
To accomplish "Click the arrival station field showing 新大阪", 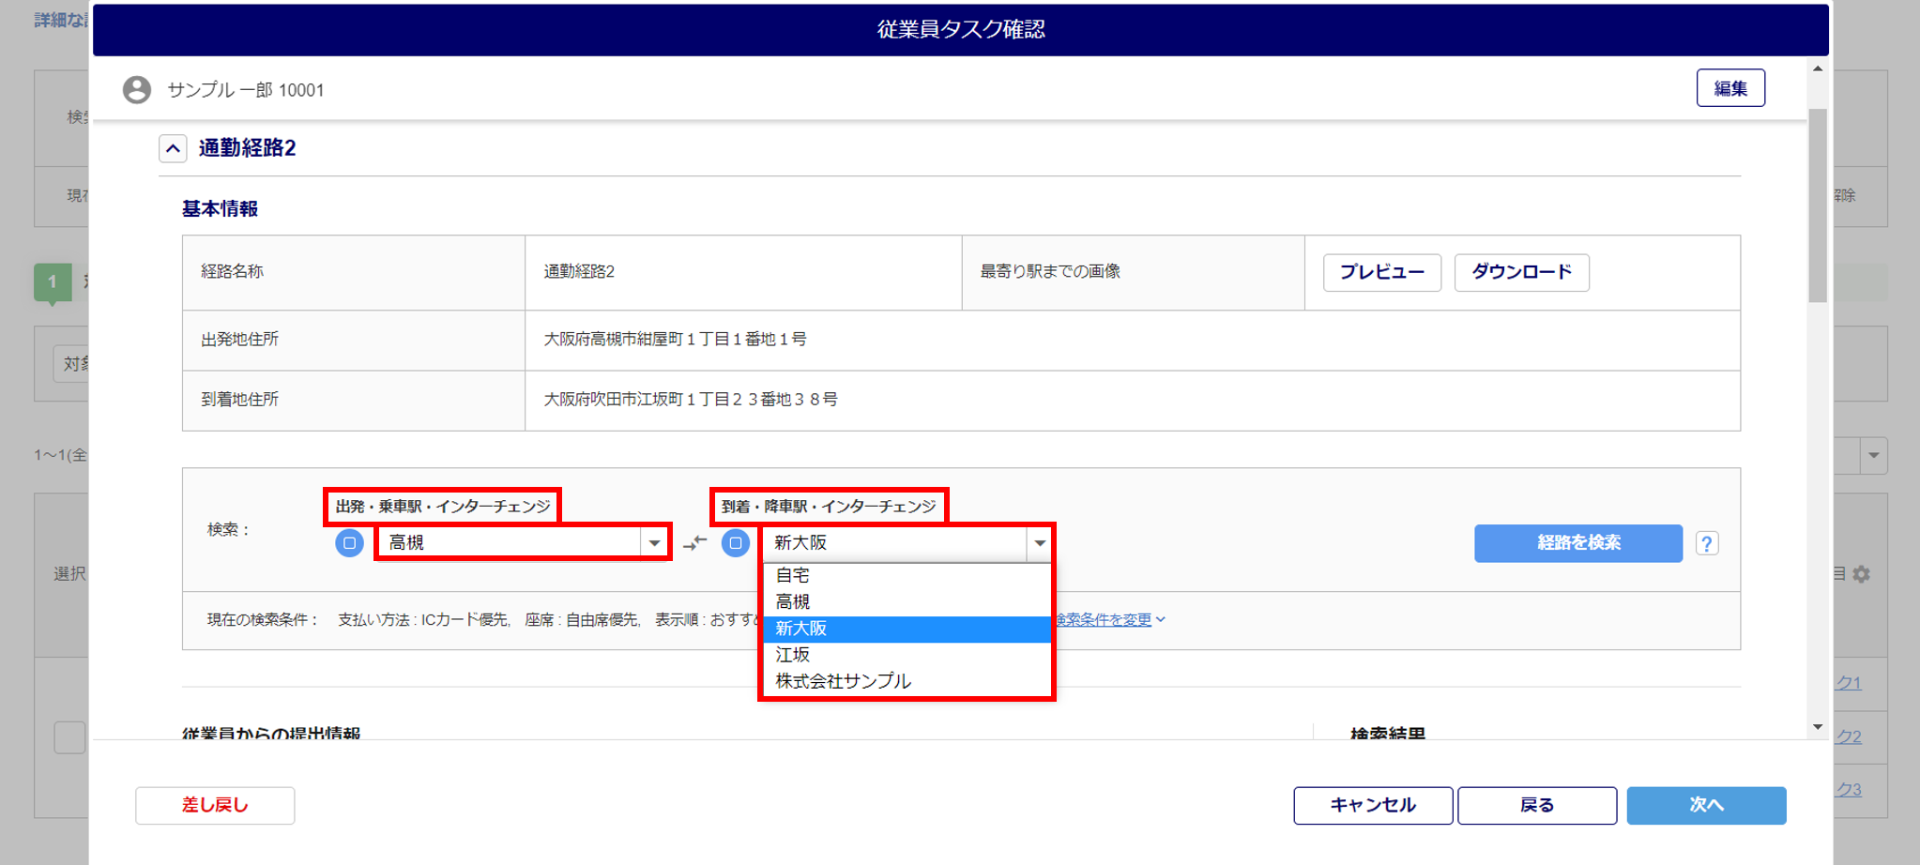I will (x=896, y=542).
